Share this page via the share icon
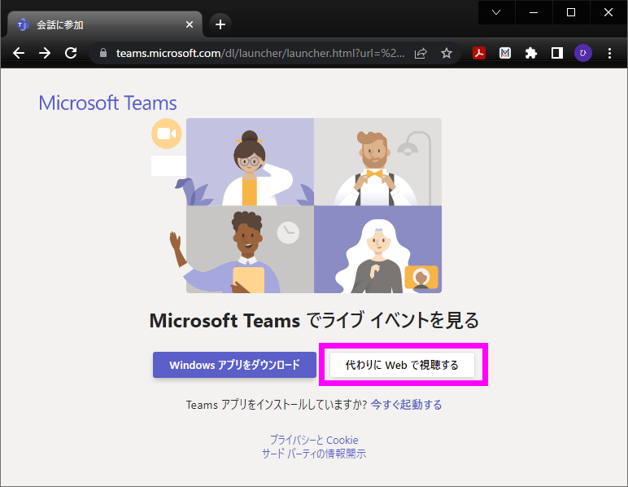628x487 pixels. (421, 53)
